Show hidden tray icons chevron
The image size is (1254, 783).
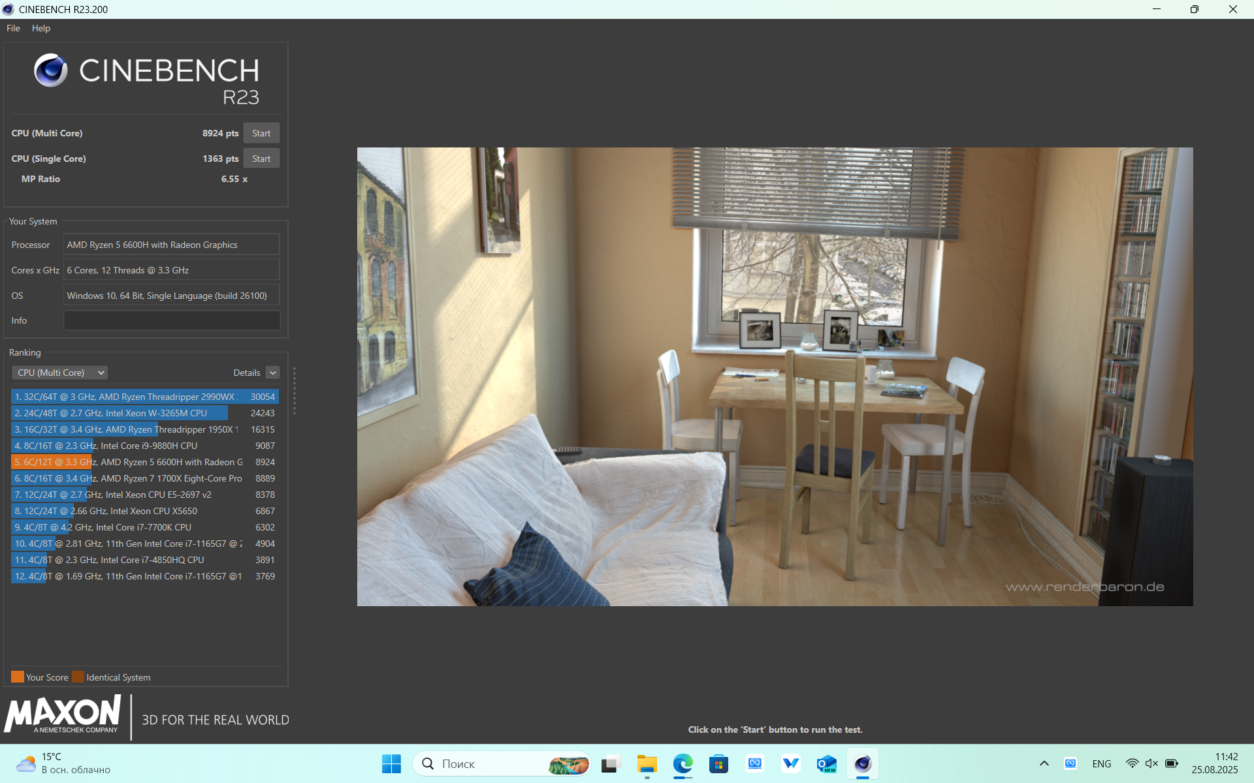[x=1044, y=763]
